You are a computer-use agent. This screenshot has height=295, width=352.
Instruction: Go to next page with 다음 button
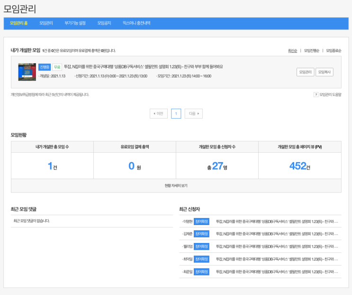193,113
